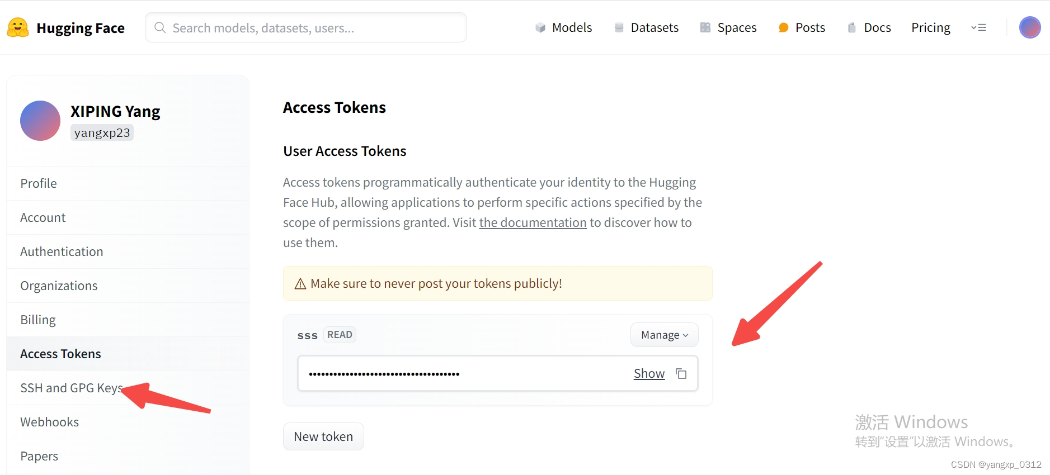Image resolution: width=1050 pixels, height=475 pixels.
Task: Open Docs via its document icon
Action: (x=851, y=27)
